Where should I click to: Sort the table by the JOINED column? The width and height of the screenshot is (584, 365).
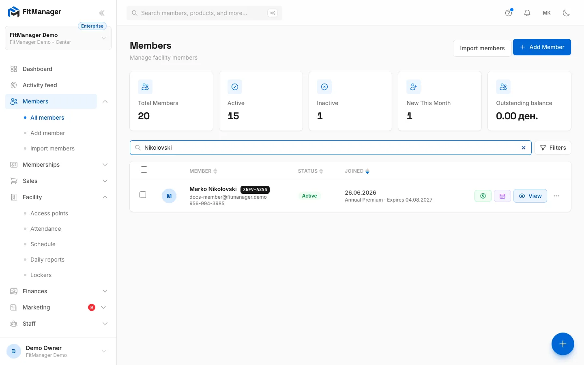(357, 171)
